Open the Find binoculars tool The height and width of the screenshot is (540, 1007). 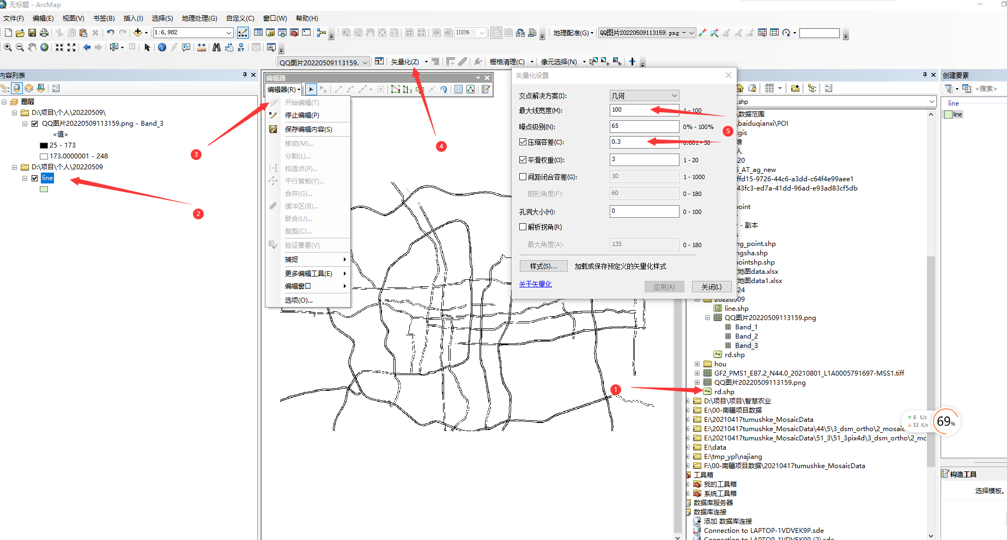click(x=216, y=47)
